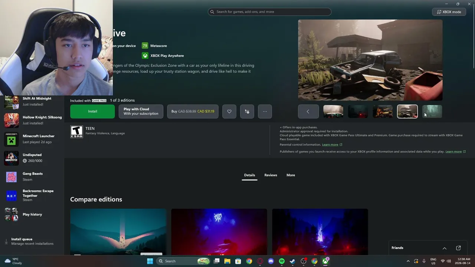Open Play history
This screenshot has width=475, height=267.
33,214
